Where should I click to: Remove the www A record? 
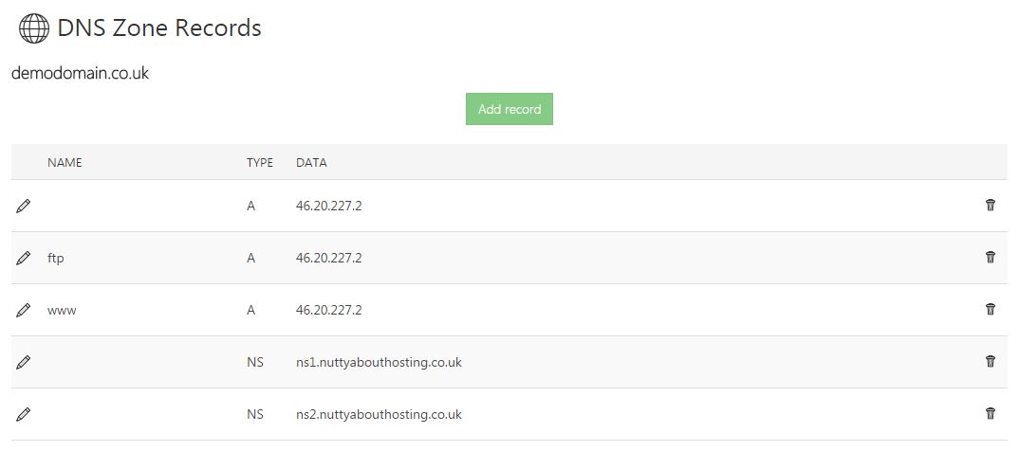pos(991,309)
